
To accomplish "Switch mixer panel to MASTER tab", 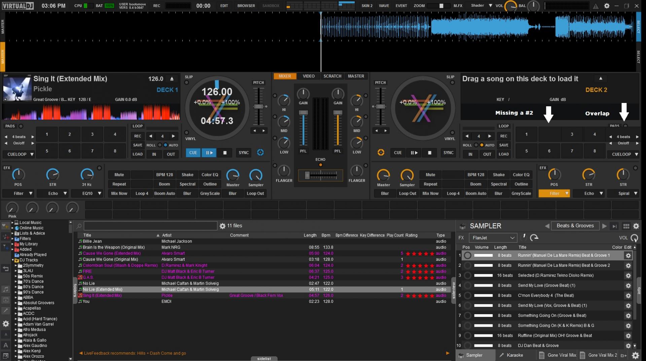I will pyautogui.click(x=356, y=76).
